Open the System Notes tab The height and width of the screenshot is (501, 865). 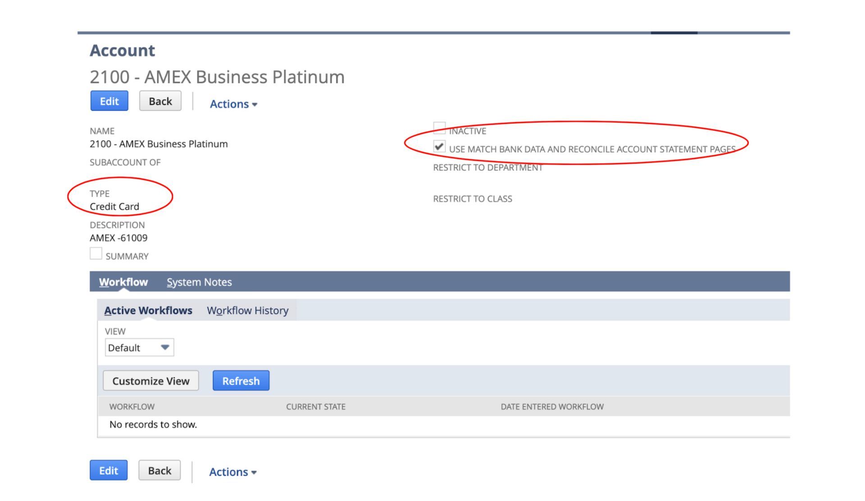[199, 282]
